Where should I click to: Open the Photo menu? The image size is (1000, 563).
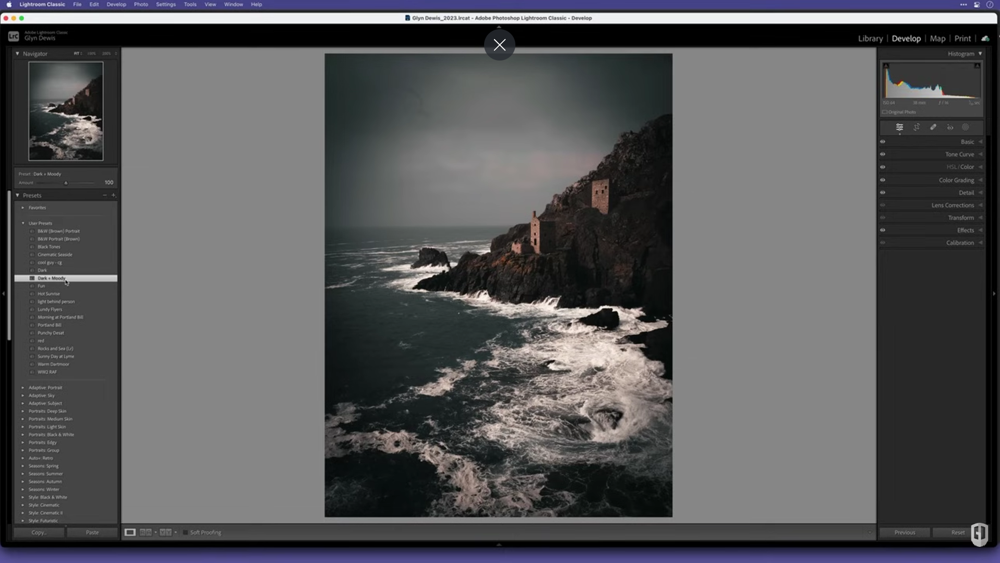coord(141,4)
